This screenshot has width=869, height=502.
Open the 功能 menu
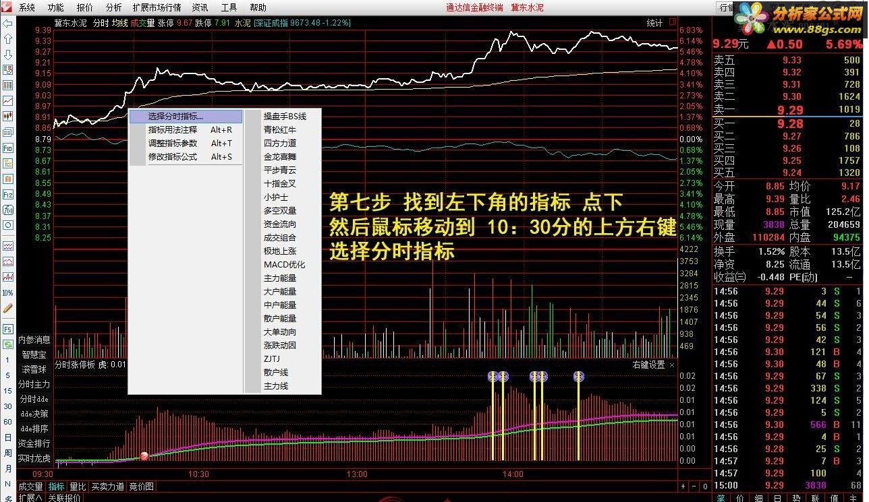point(56,8)
